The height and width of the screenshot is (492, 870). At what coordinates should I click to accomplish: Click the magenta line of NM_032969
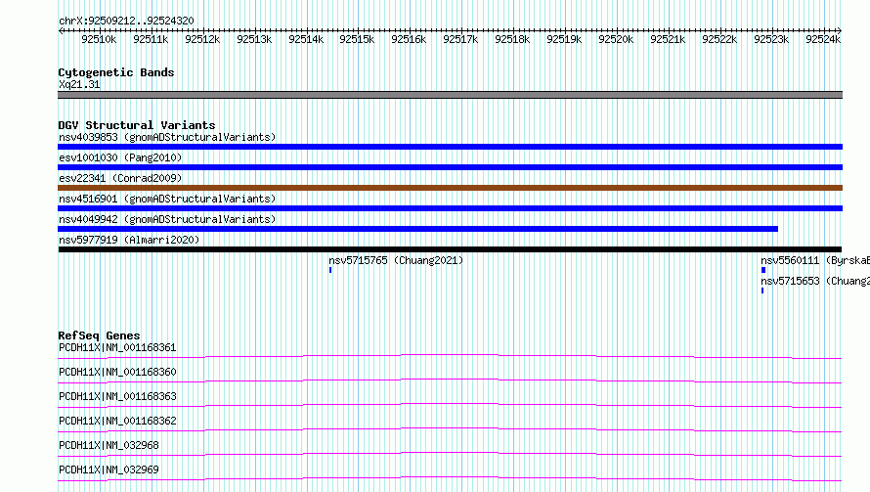[x=450, y=478]
